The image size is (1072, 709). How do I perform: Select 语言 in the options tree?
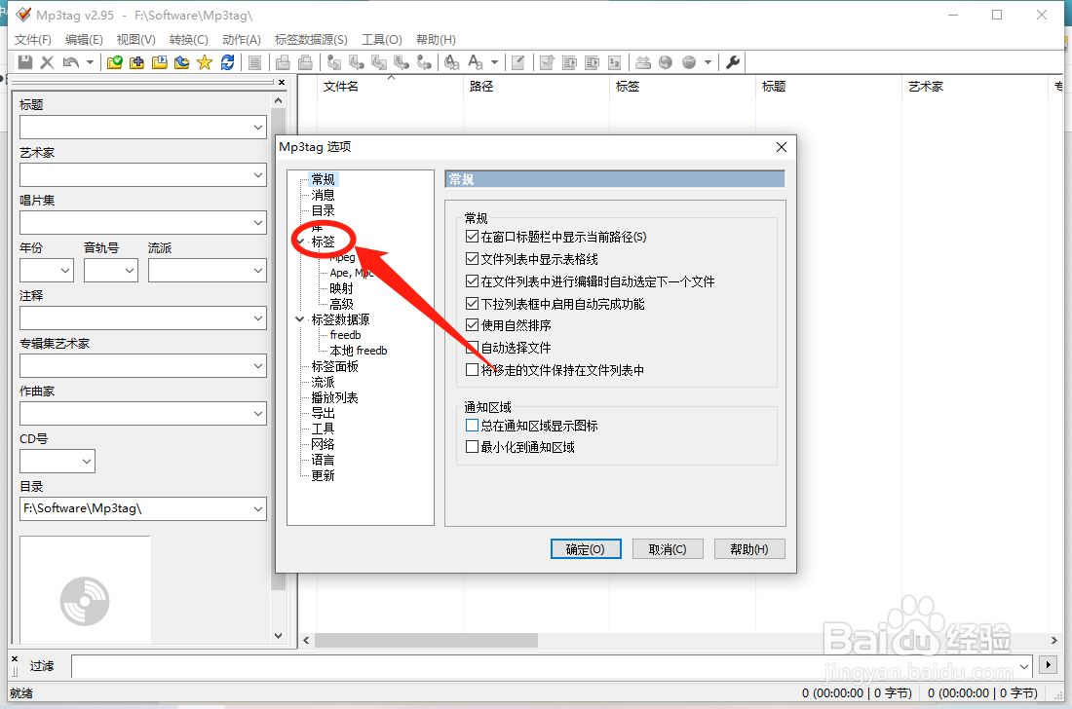click(323, 460)
